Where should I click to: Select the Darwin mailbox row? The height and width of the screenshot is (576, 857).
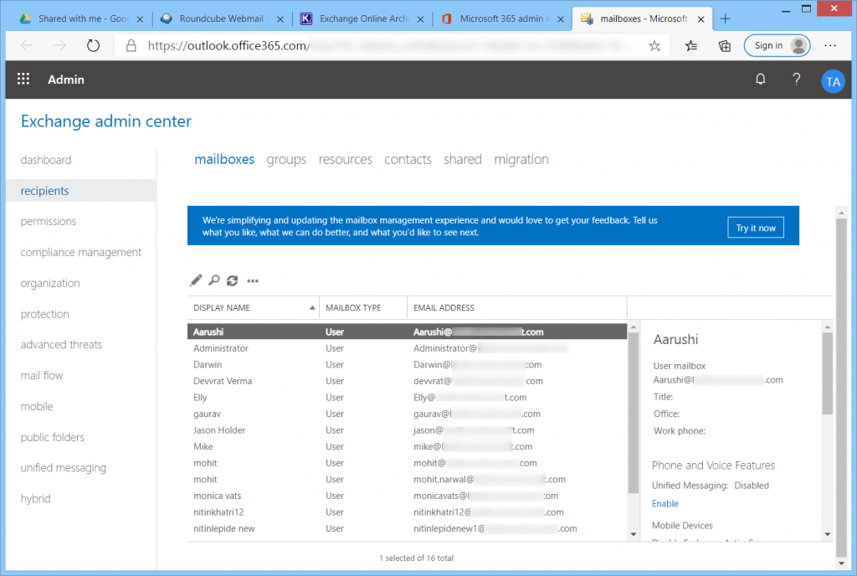251,364
